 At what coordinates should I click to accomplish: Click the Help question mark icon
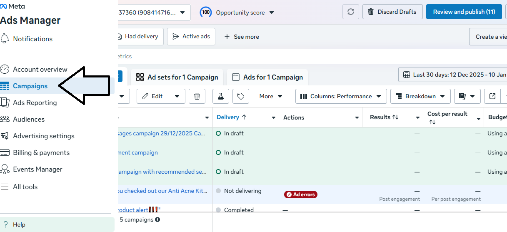[6, 225]
